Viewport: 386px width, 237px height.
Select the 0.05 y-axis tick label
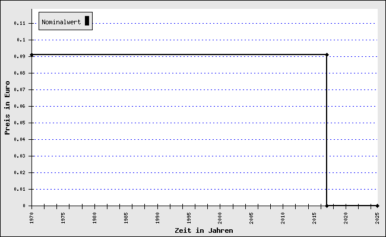[21, 123]
